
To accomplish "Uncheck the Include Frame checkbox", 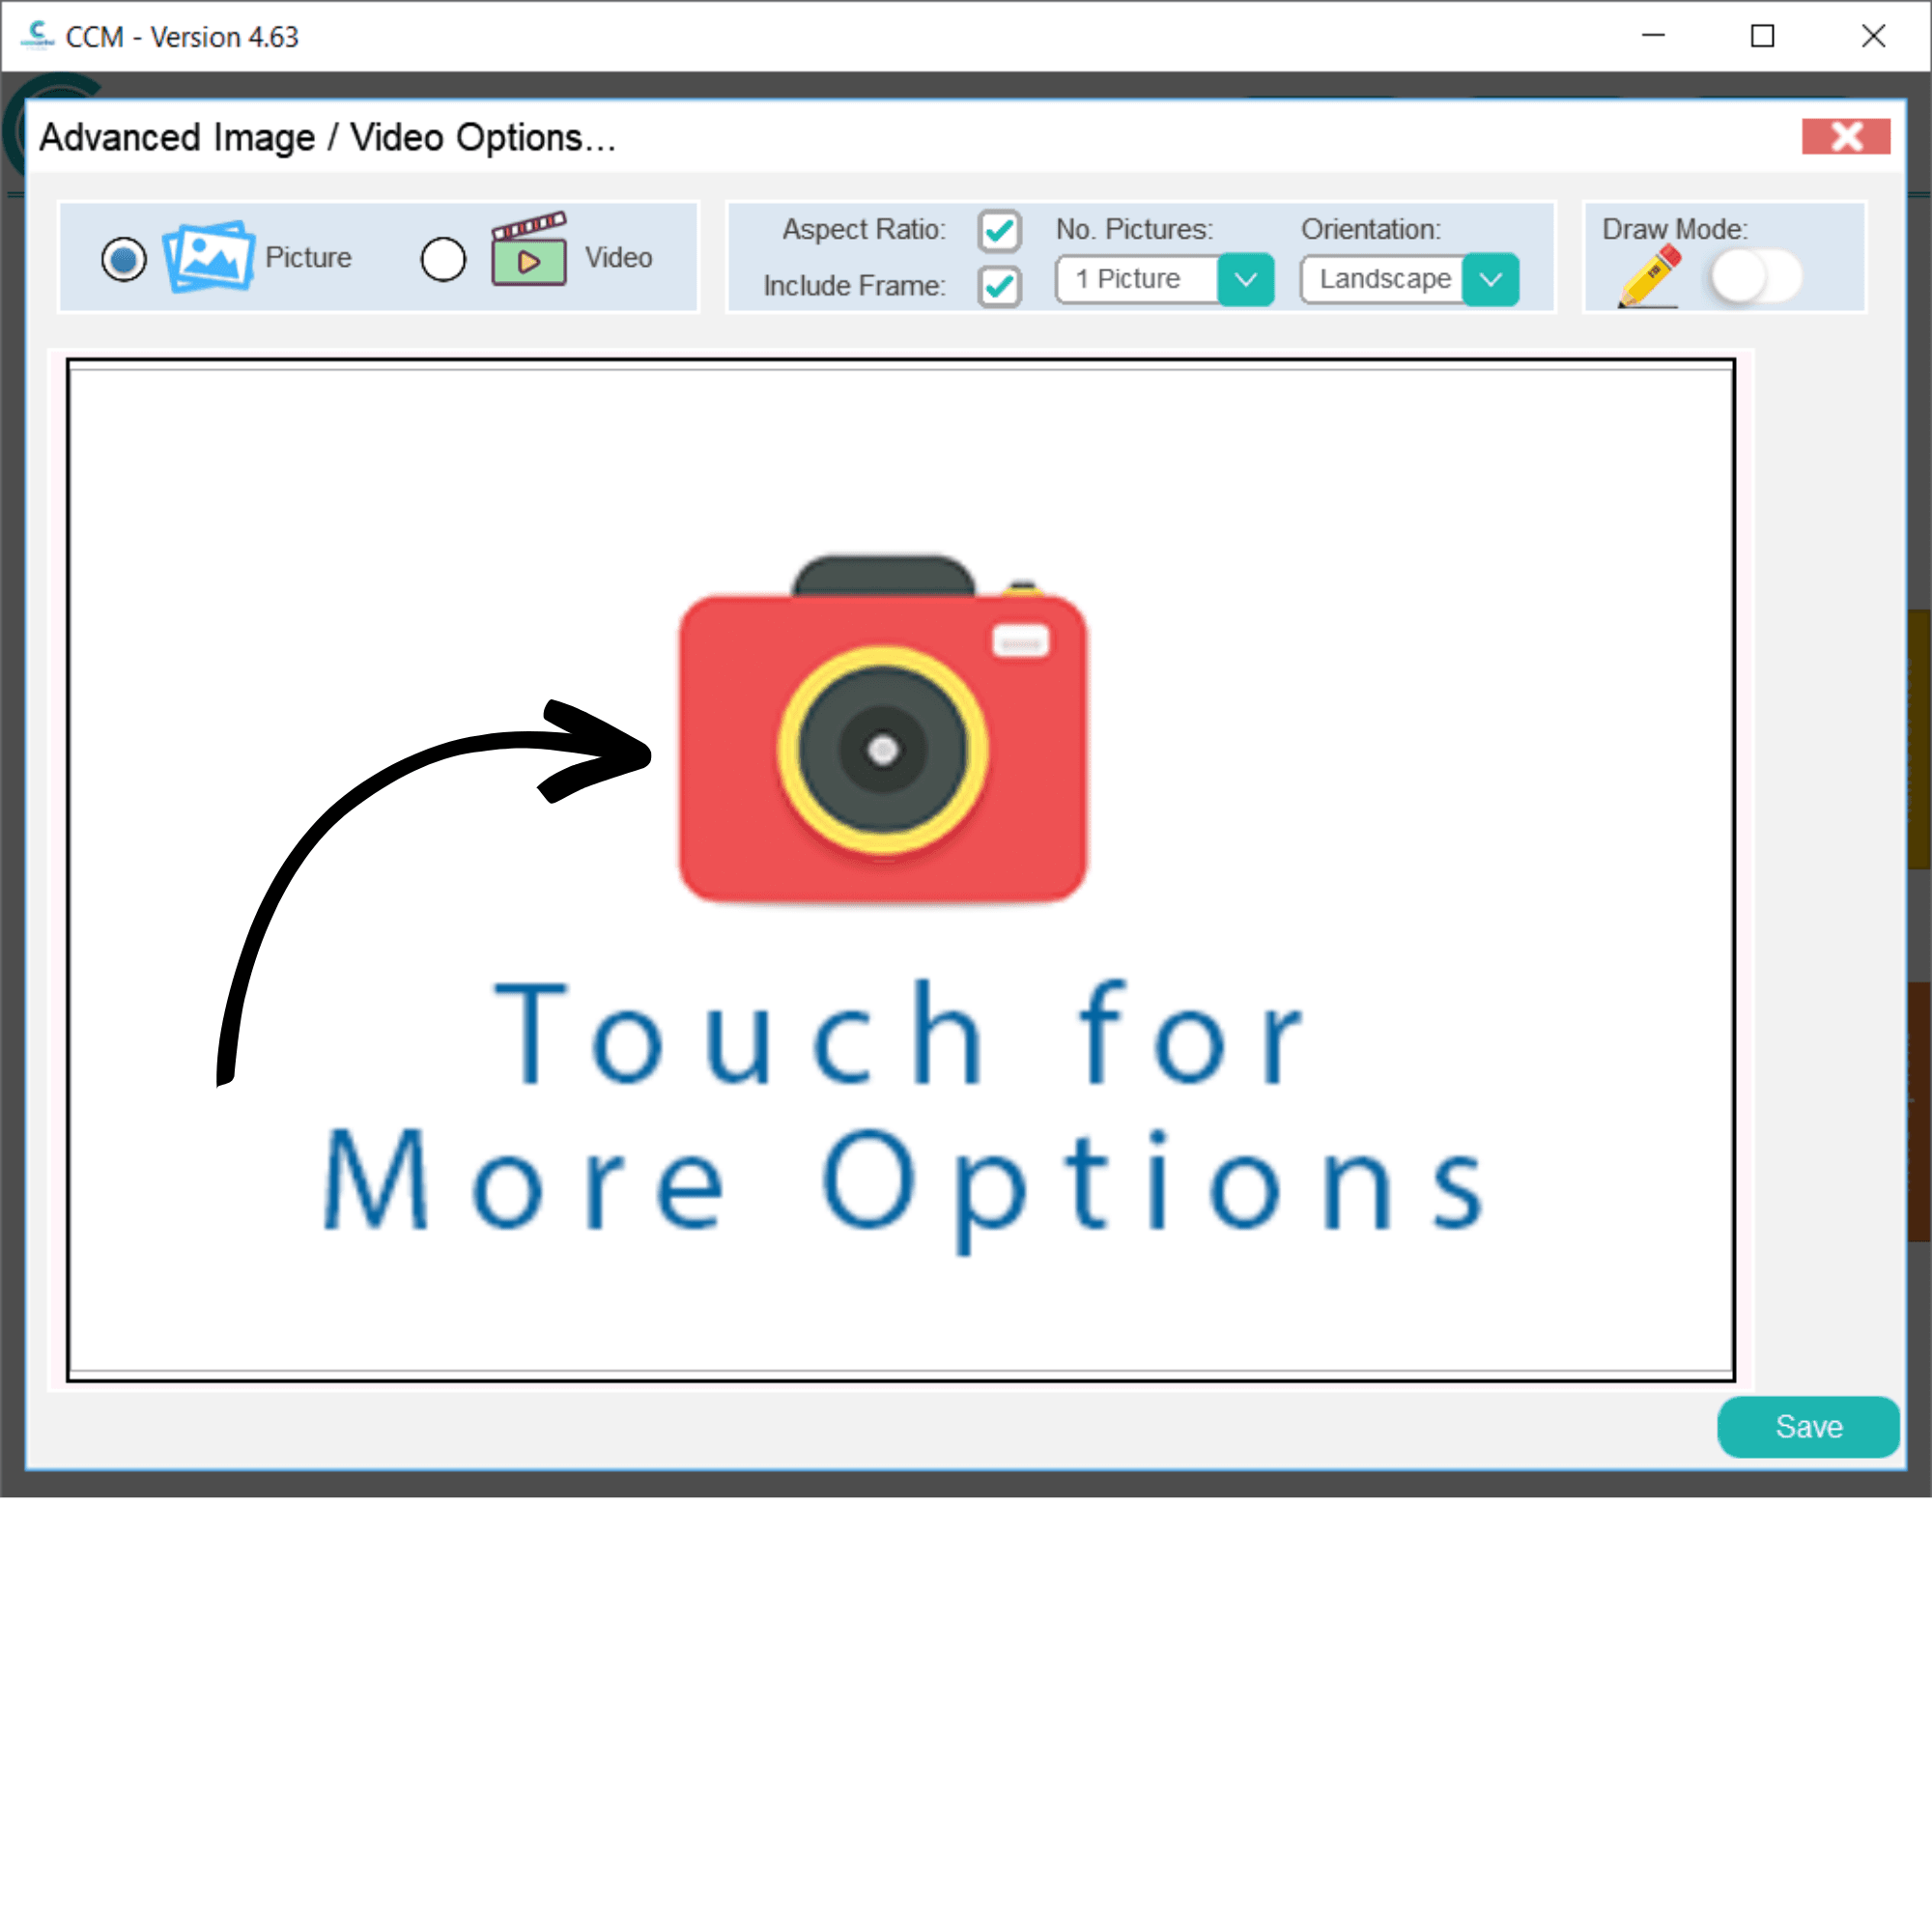I will (x=999, y=287).
